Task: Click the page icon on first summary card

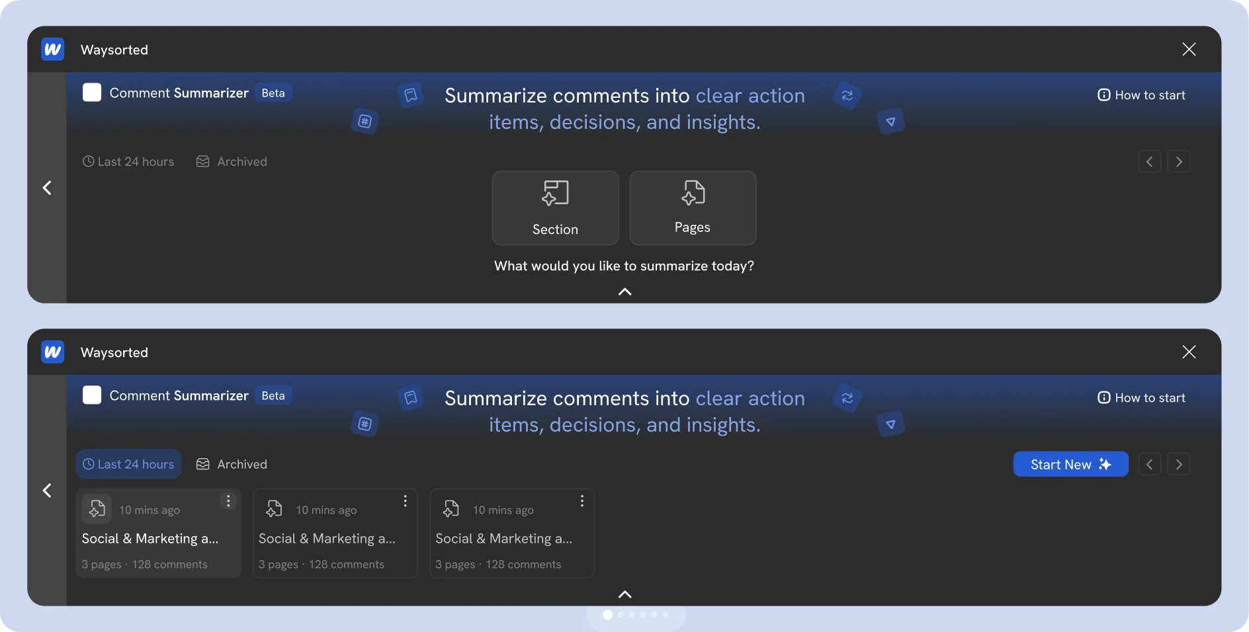Action: (x=97, y=509)
